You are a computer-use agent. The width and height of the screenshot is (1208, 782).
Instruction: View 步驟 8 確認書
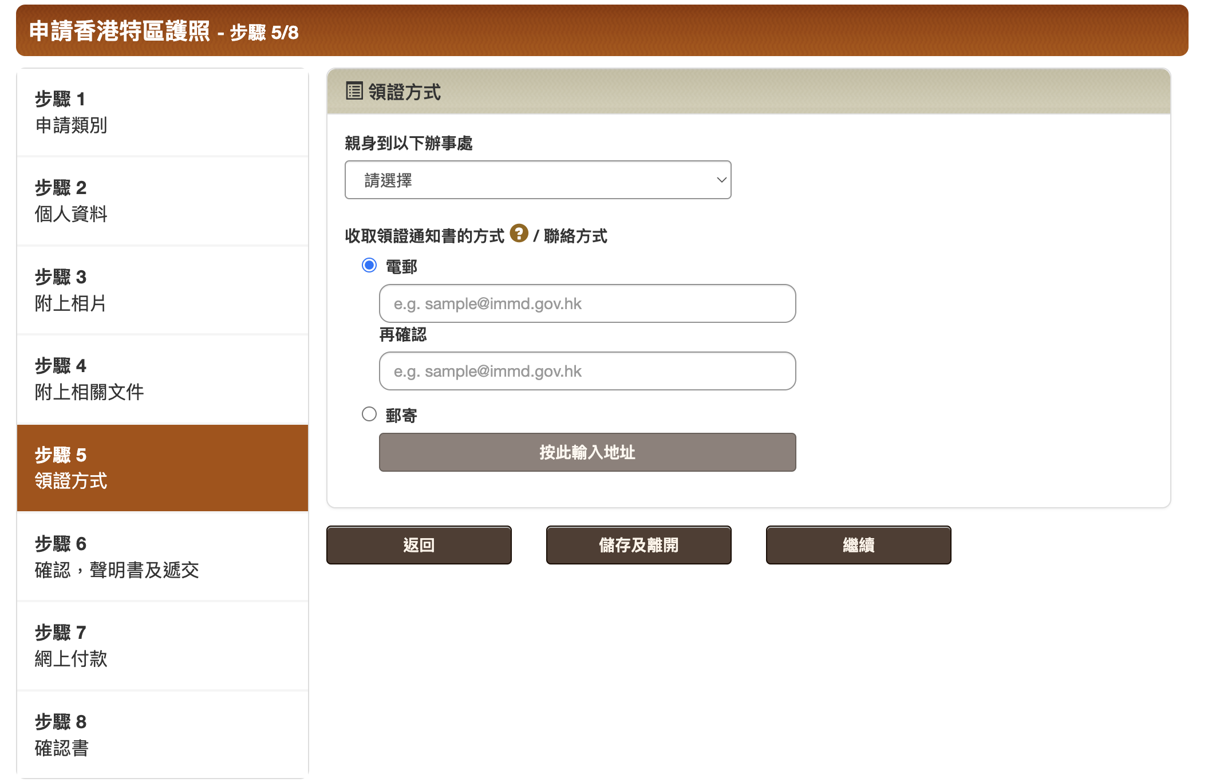coord(163,734)
